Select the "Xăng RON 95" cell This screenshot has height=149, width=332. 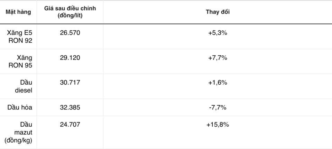coord(24,62)
